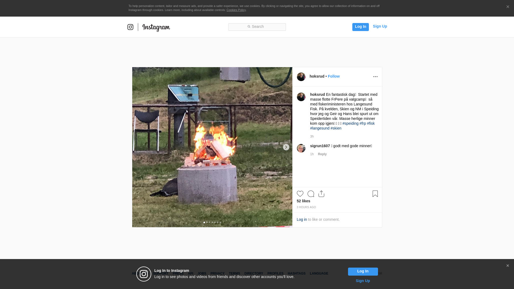The image size is (514, 289).
Task: Save post with bookmark icon
Action: click(x=375, y=194)
